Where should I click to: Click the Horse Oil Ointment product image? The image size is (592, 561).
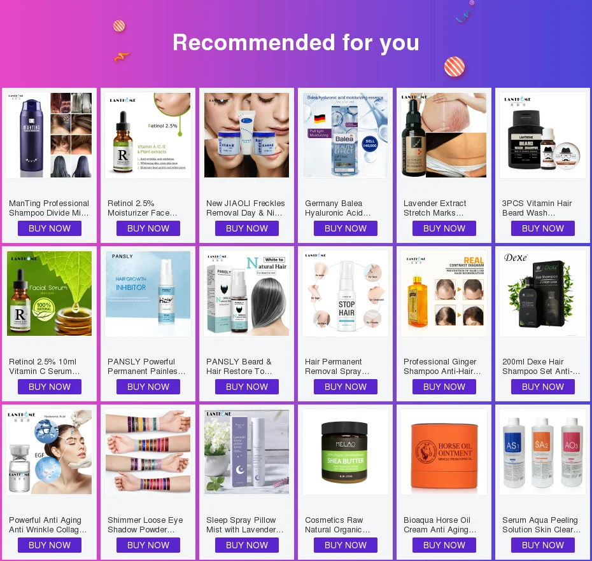click(444, 452)
